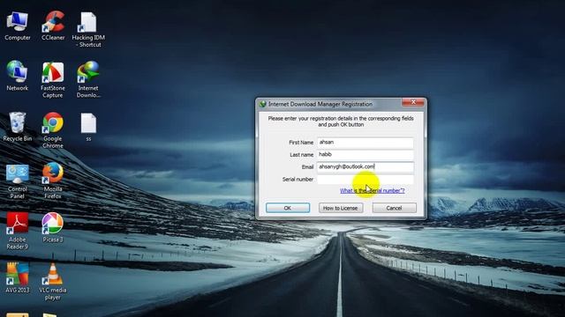565x317 pixels.
Task: Open the Control Panel desktop icon
Action: pos(18,181)
